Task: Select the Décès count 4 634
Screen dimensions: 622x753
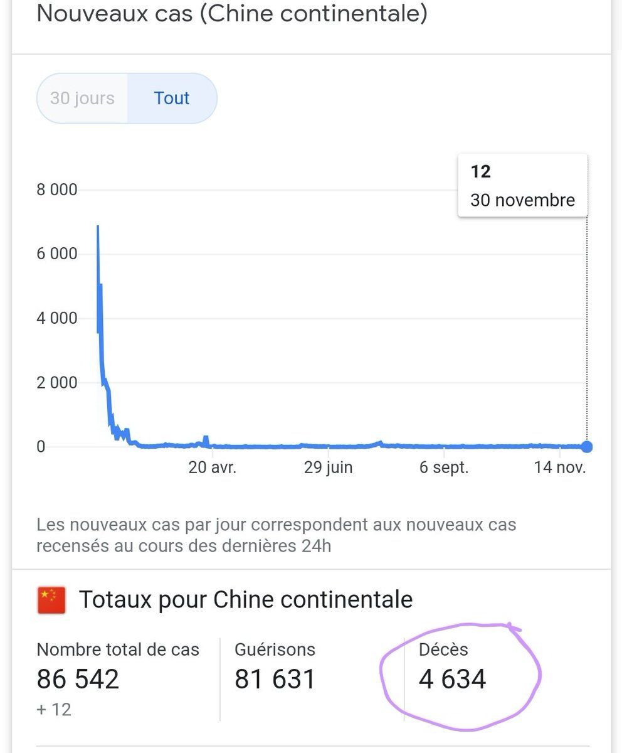Action: pos(452,680)
